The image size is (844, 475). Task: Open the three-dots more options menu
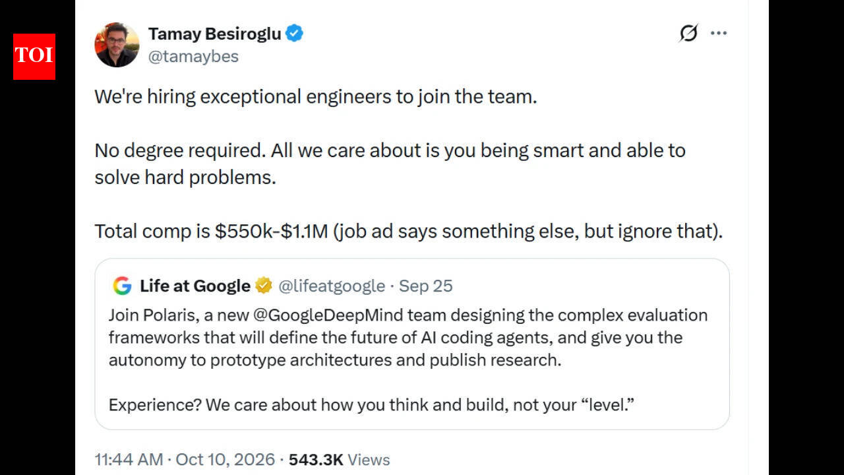718,33
